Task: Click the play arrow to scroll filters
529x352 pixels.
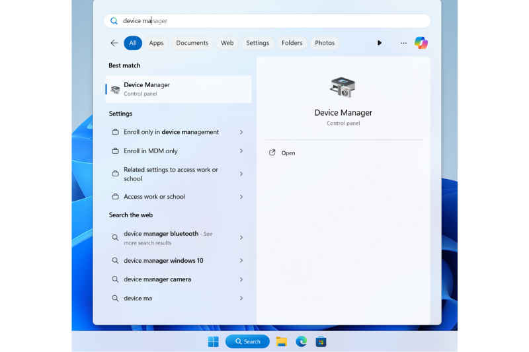Action: [380, 43]
